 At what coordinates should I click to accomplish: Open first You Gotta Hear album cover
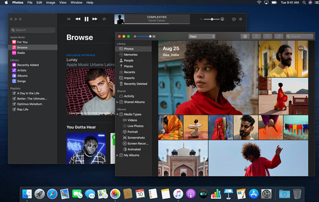pos(86,148)
